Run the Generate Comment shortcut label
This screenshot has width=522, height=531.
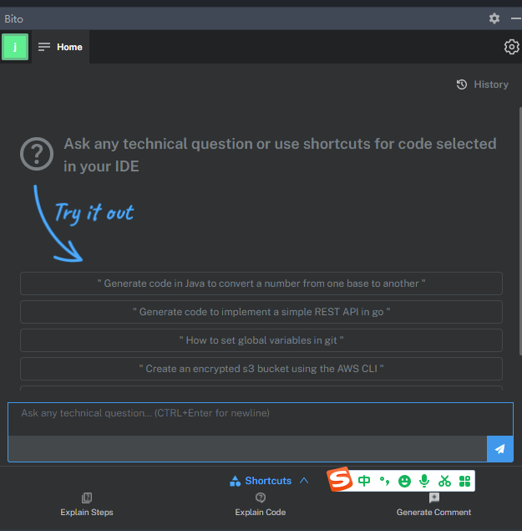point(433,513)
